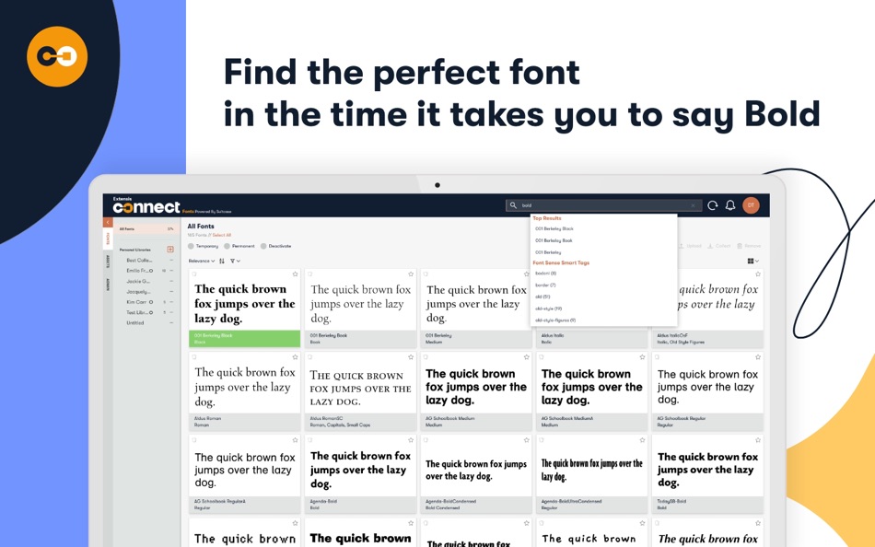
Task: Open the Relevance sort dropdown
Action: (x=202, y=261)
